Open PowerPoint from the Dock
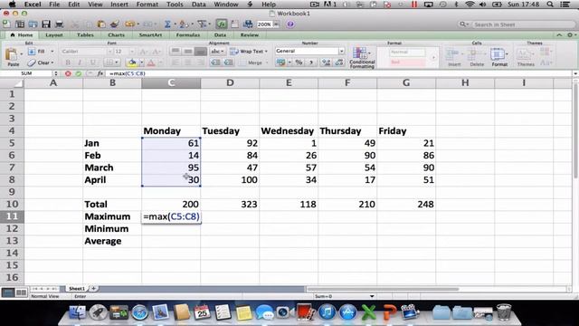This screenshot has width=579, height=326. tap(389, 312)
